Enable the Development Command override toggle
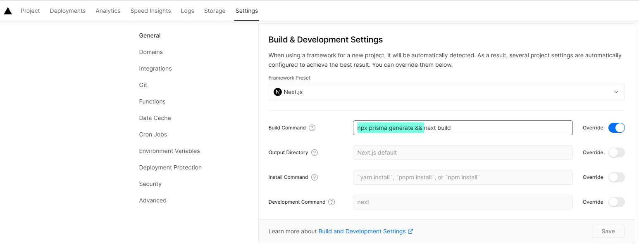 click(616, 202)
